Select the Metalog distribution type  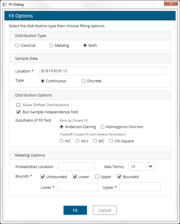(51, 46)
